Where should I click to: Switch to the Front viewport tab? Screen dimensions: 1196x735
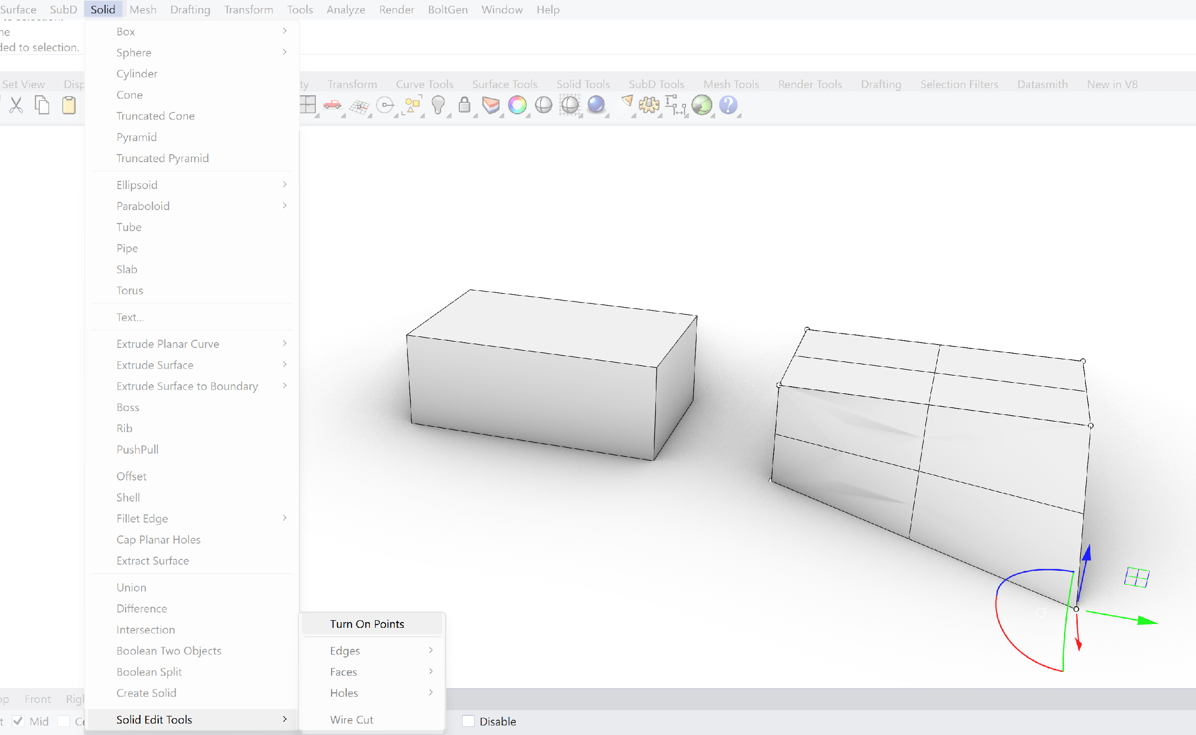coord(37,699)
